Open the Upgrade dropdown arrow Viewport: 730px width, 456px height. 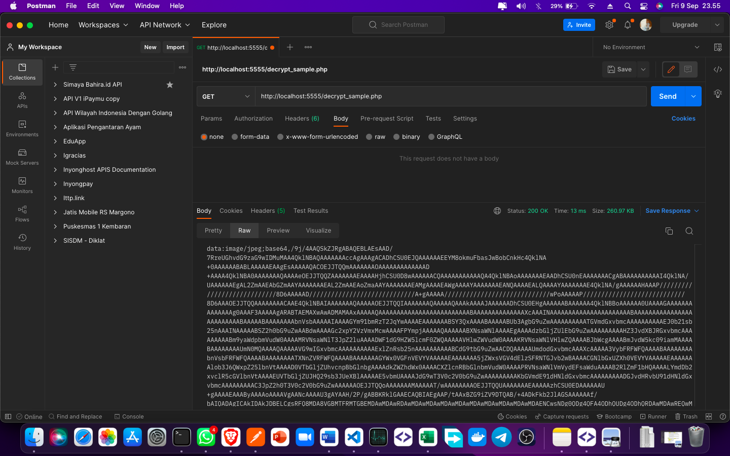[717, 25]
